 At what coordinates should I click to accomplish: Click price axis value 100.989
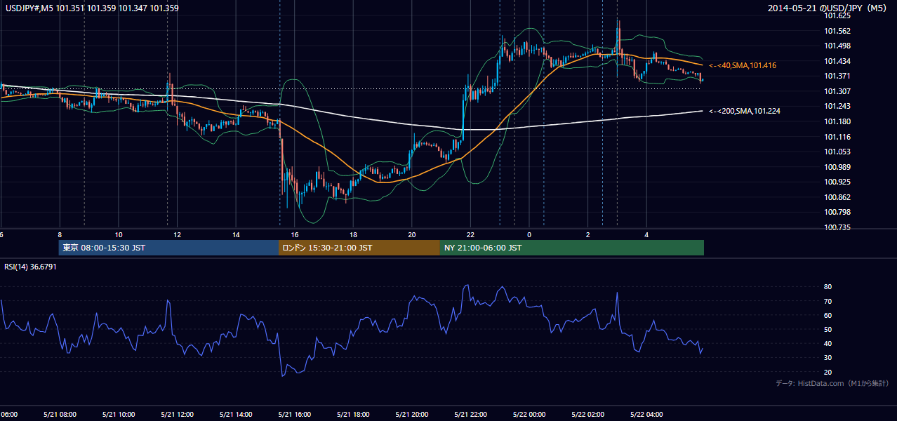point(837,167)
